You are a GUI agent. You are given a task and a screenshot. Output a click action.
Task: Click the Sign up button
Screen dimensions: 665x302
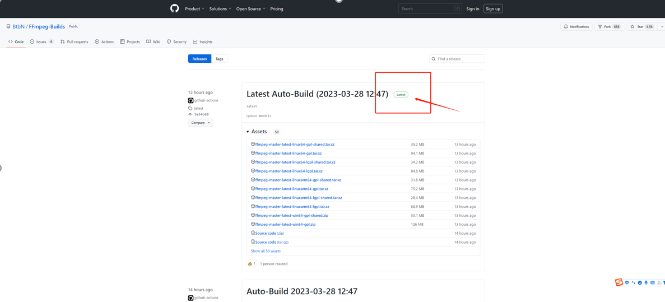point(493,8)
